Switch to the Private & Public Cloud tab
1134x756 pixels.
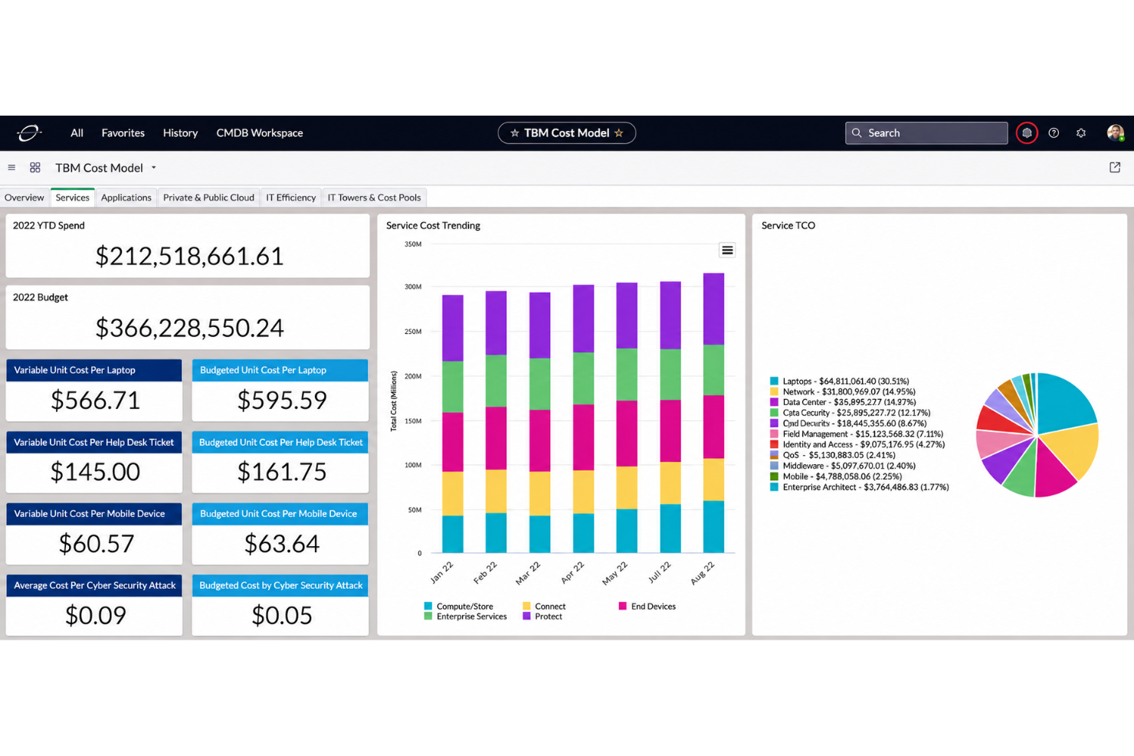(x=208, y=198)
